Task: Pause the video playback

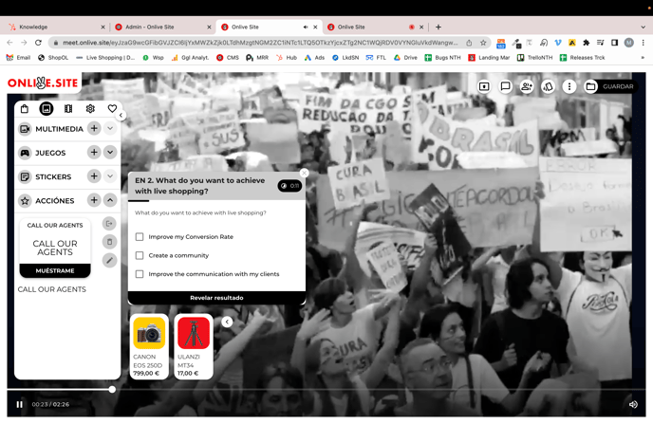Action: click(20, 404)
